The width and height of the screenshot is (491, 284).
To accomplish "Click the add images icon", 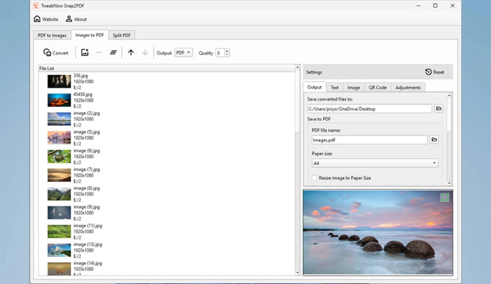I will coord(85,53).
